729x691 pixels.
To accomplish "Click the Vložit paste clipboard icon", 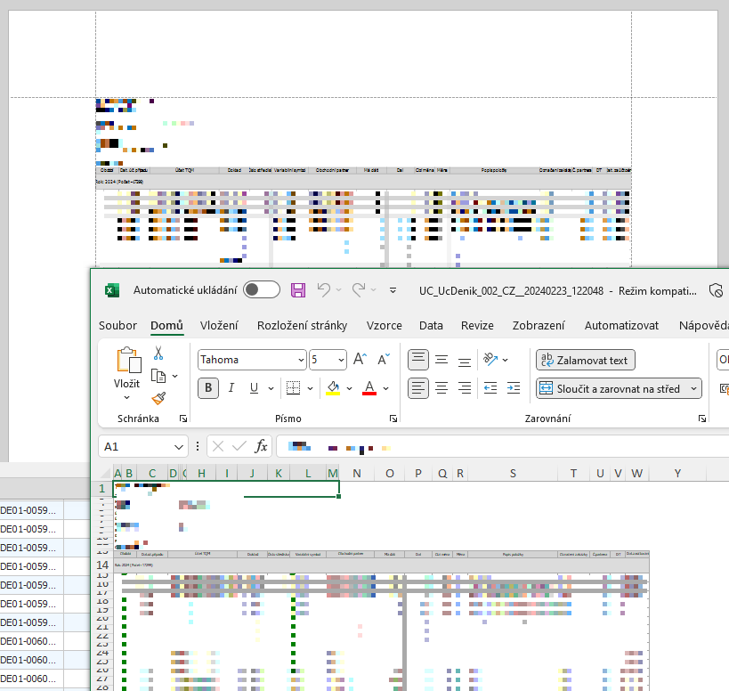I will 129,361.
